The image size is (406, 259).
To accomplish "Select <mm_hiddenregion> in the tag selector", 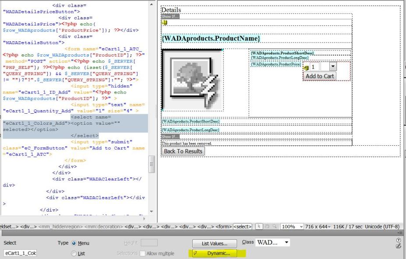I will click(60, 227).
